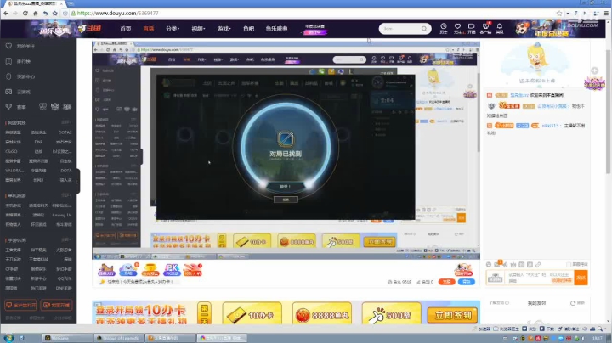The height and width of the screenshot is (343, 612).
Task: Click the orange 充值 recharge button
Action: [x=446, y=281]
